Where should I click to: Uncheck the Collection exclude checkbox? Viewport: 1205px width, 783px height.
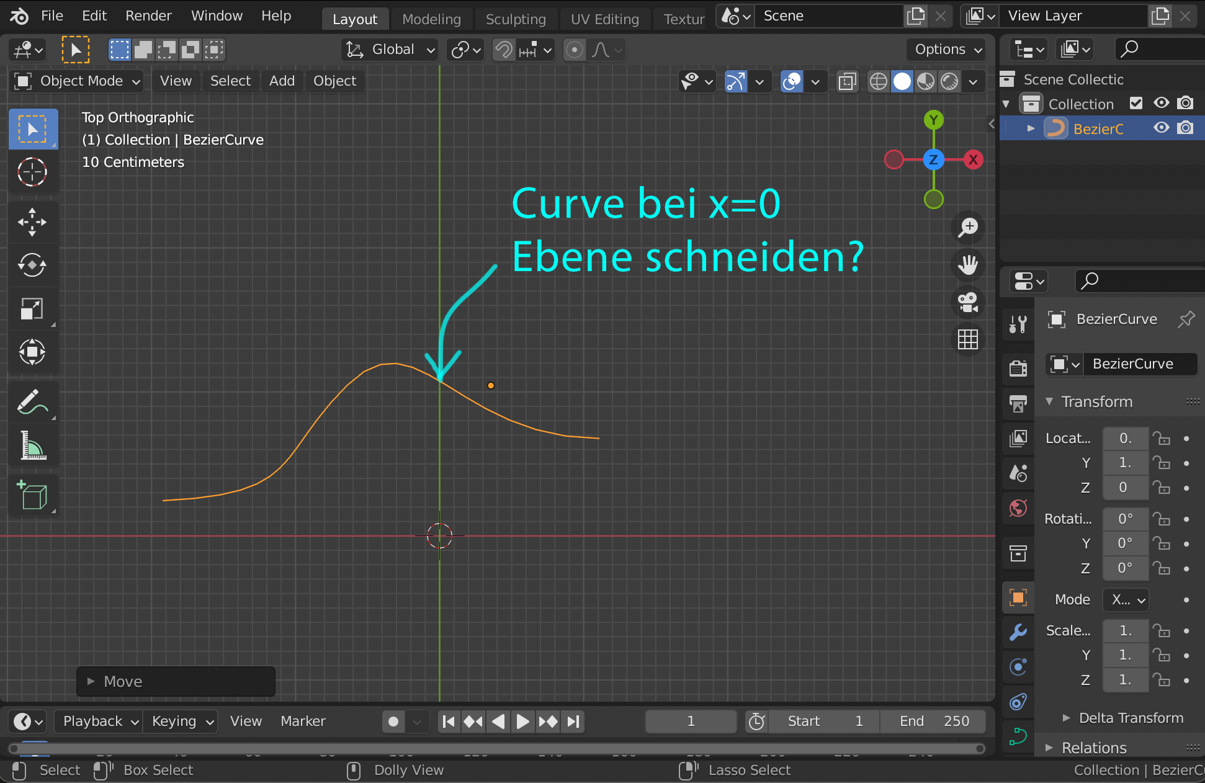point(1136,103)
